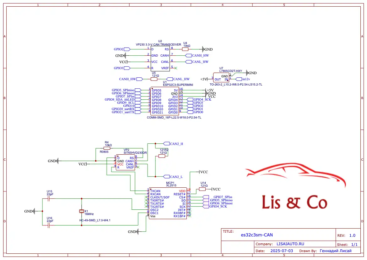Click the 'TXCAN' pin label on MCP1

coord(155,191)
